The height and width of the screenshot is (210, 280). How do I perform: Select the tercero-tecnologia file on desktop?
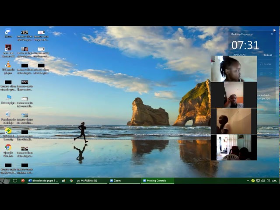click(x=41, y=36)
